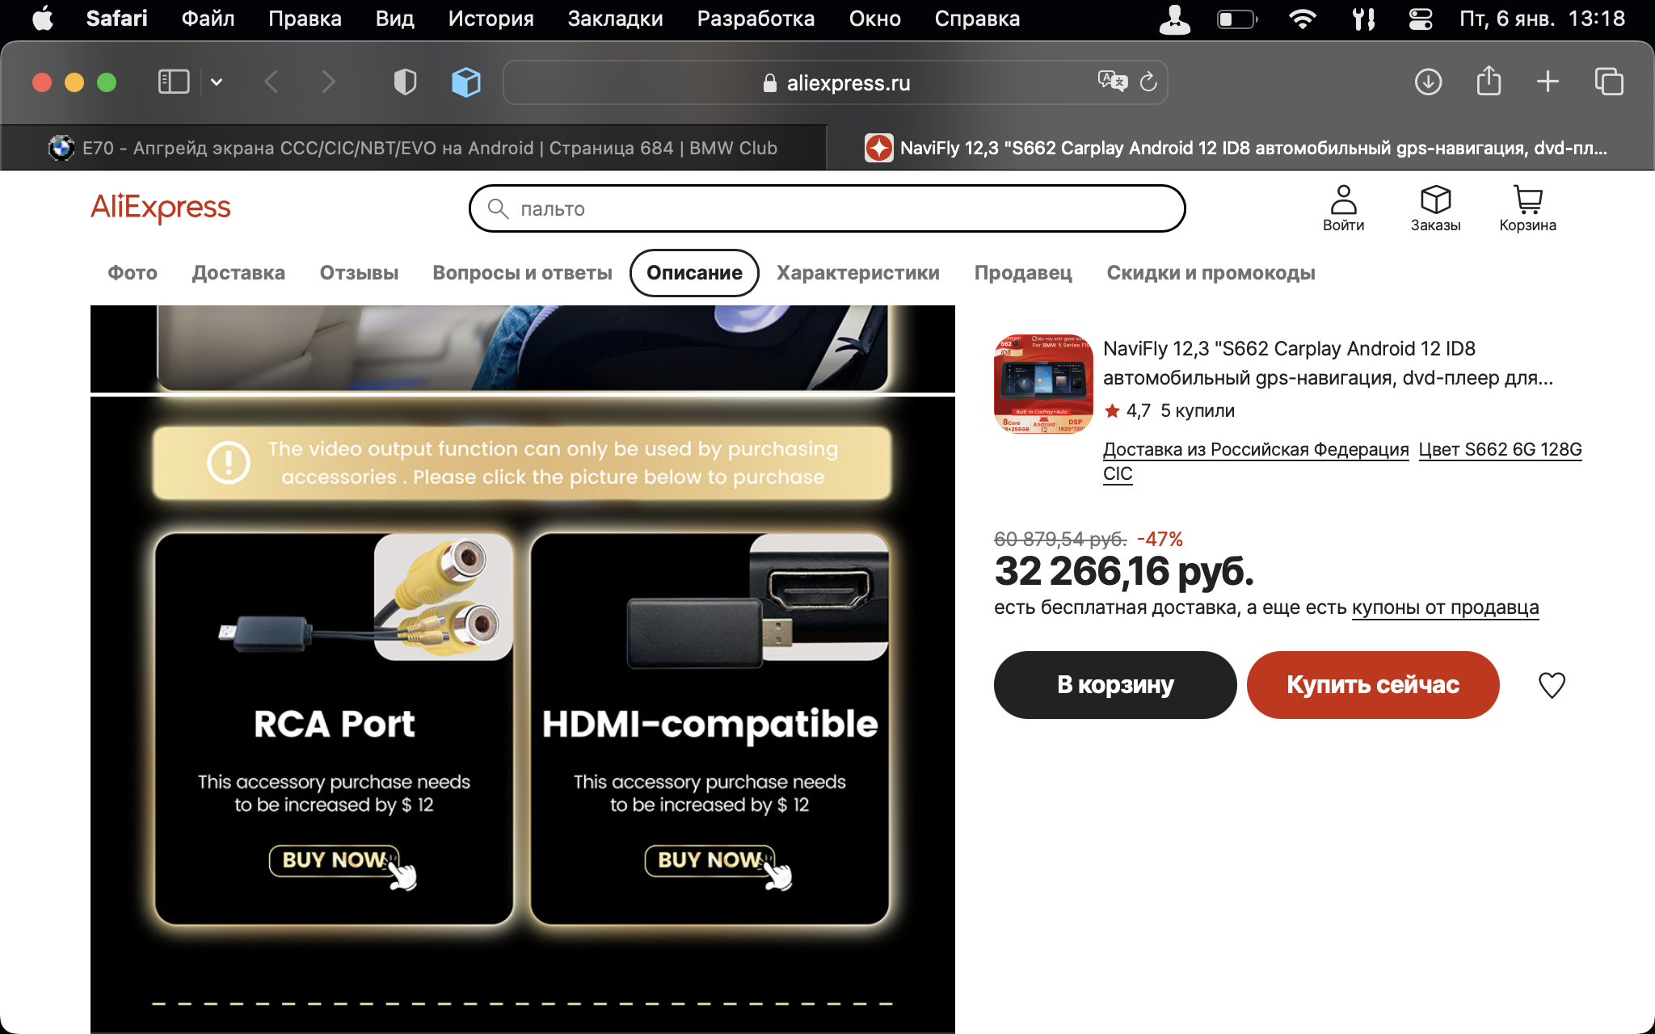This screenshot has height=1034, width=1655.
Task: Open the Характеристики section
Action: click(857, 273)
